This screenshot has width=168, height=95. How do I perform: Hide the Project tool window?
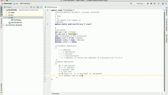pos(41,7)
